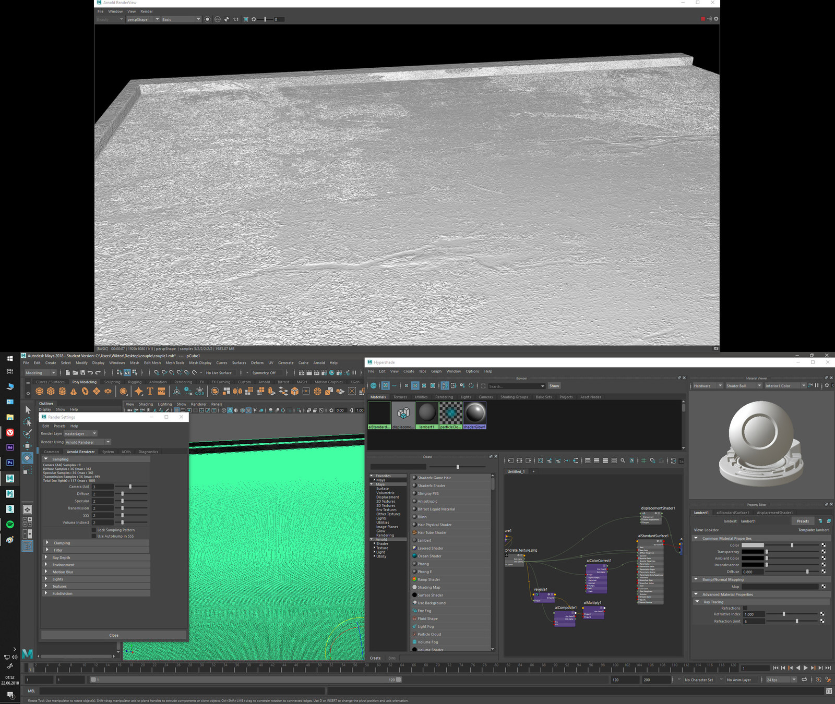Click the Bump Map checker button
The image size is (835, 704).
coord(824,587)
